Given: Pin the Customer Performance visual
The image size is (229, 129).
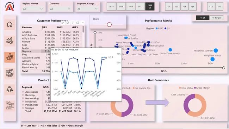Looking at the screenshot, I should click(63, 23).
